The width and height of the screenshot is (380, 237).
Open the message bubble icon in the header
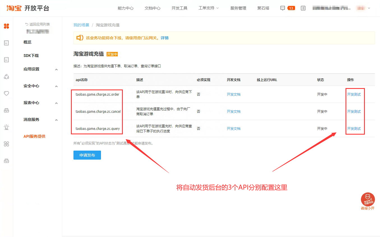[x=283, y=8]
